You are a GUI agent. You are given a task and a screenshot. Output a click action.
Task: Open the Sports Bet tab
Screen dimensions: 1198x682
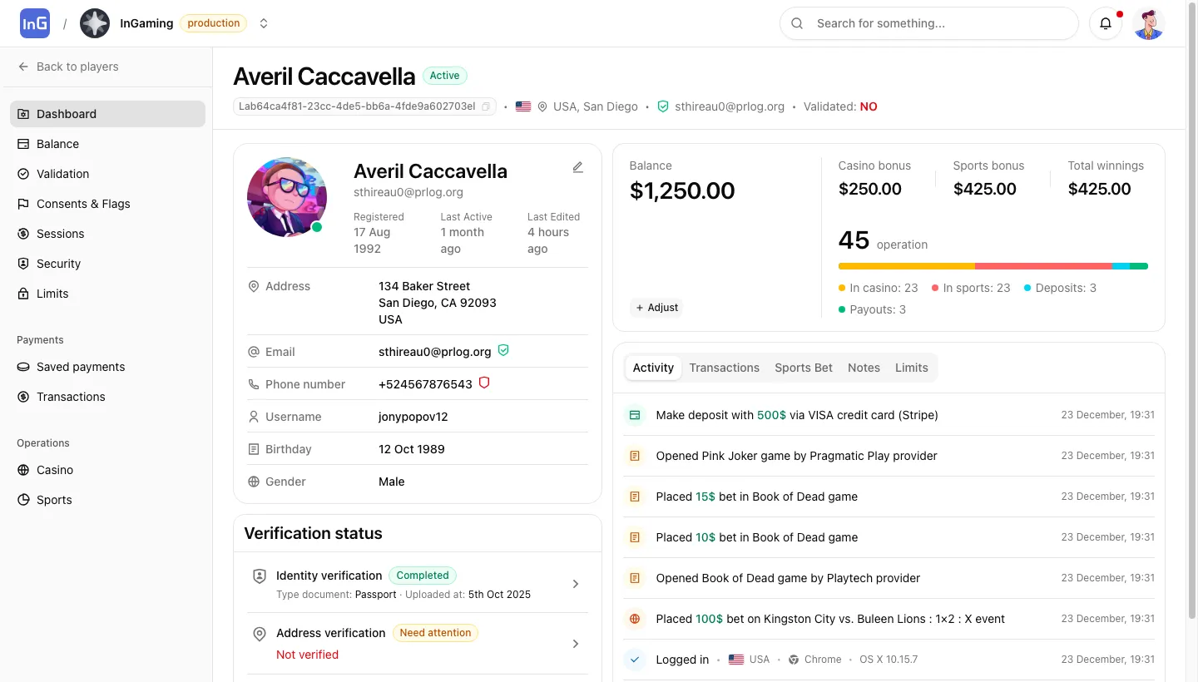(803, 367)
